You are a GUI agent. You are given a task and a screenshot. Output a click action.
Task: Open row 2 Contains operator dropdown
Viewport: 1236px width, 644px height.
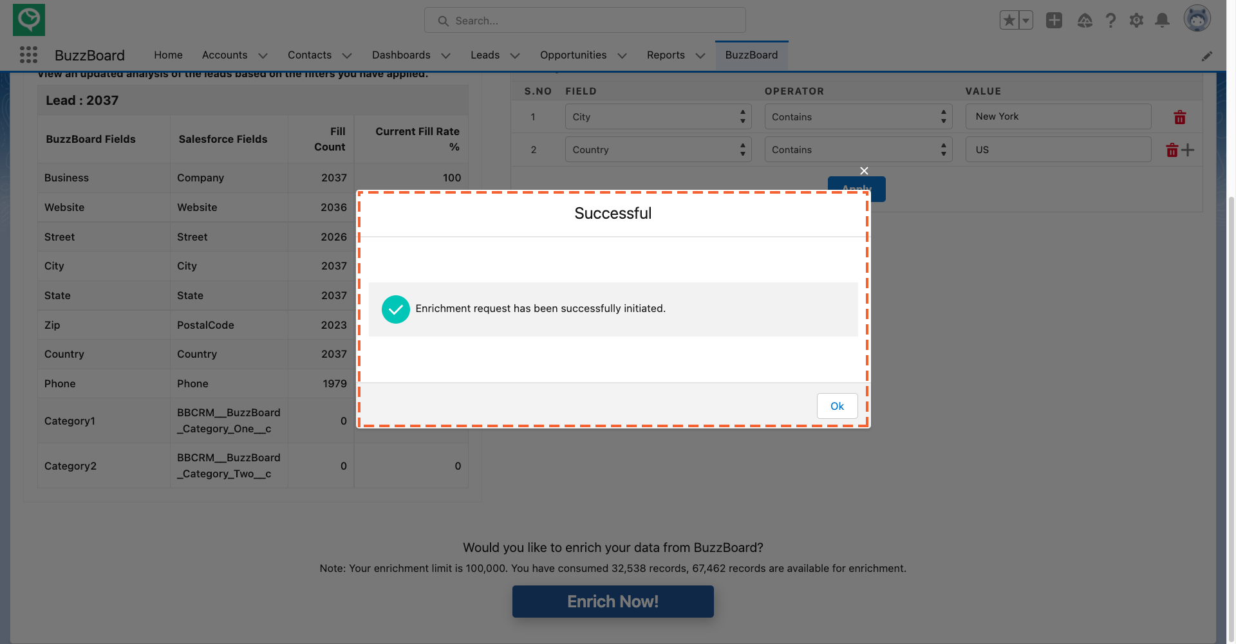pos(858,150)
